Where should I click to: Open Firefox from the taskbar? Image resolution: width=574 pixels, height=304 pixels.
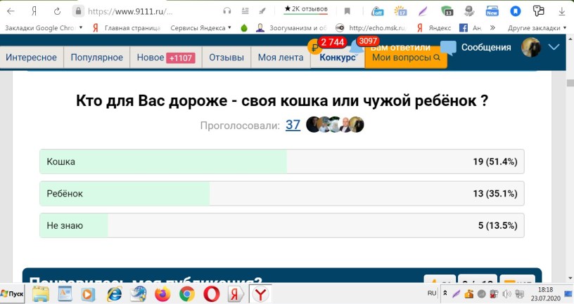(x=162, y=294)
